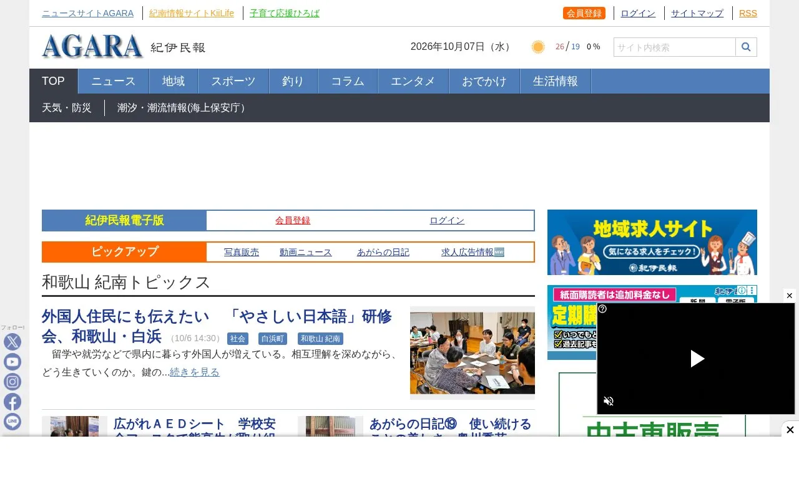Viewport: 799px width, 499px height.
Task: Click the 地域求人サイト banner
Action: tap(652, 242)
